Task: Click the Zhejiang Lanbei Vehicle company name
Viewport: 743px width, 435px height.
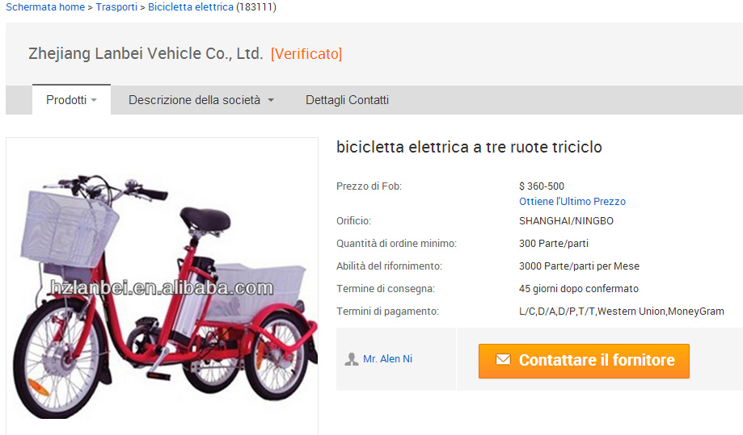Action: (146, 53)
